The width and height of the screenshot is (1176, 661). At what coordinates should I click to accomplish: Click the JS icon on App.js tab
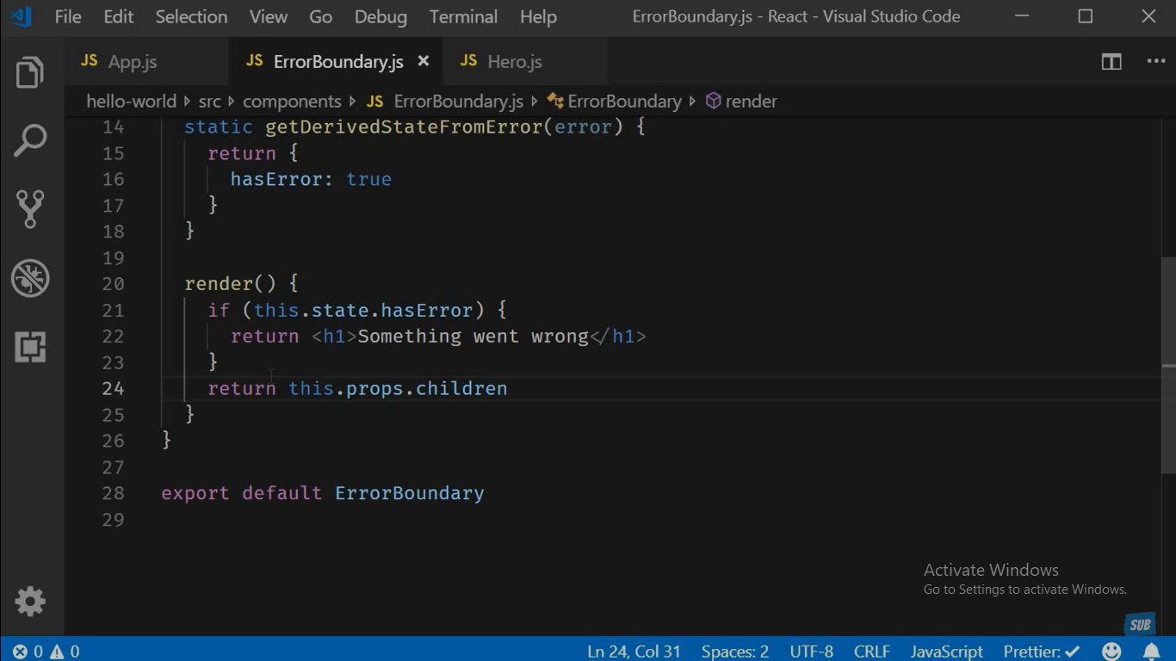pos(89,60)
